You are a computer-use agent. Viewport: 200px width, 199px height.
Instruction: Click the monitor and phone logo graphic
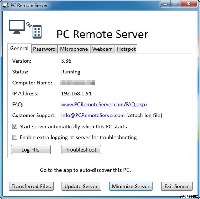25,29
